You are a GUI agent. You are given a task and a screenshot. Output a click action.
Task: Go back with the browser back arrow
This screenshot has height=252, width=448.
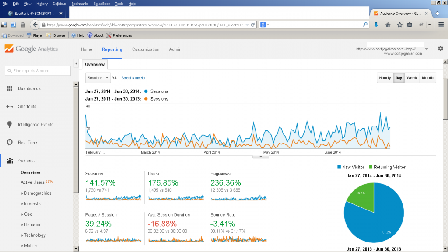point(35,24)
